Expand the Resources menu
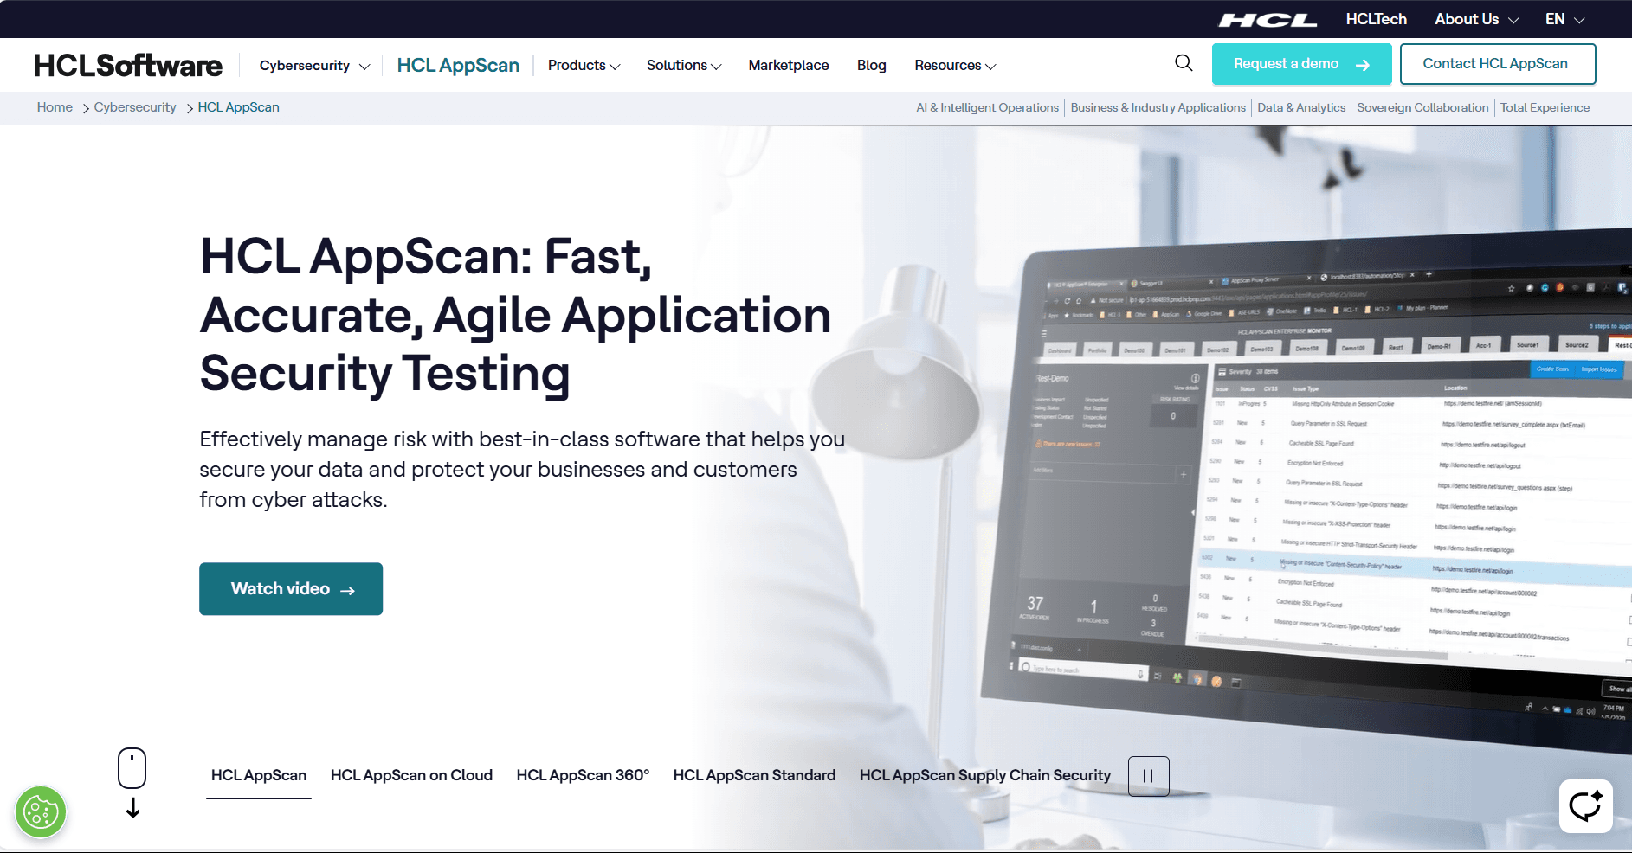The height and width of the screenshot is (853, 1632). [955, 66]
